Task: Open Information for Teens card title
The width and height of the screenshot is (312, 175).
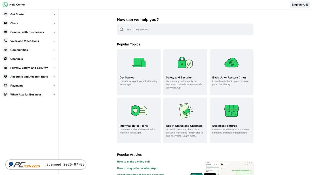Action: [134, 126]
